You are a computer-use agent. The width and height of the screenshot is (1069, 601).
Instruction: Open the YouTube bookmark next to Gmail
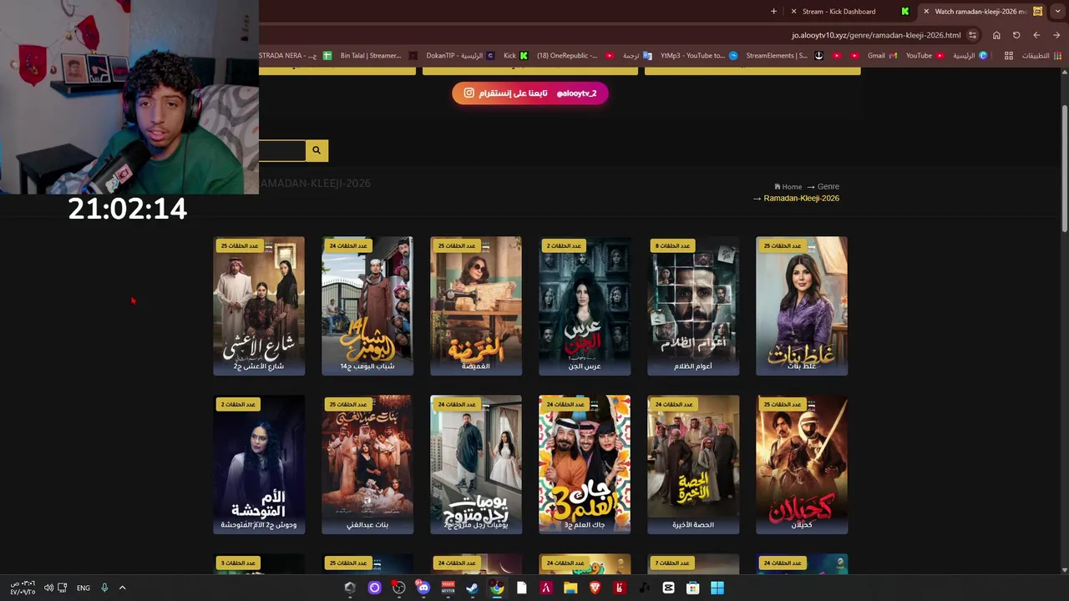(x=925, y=56)
